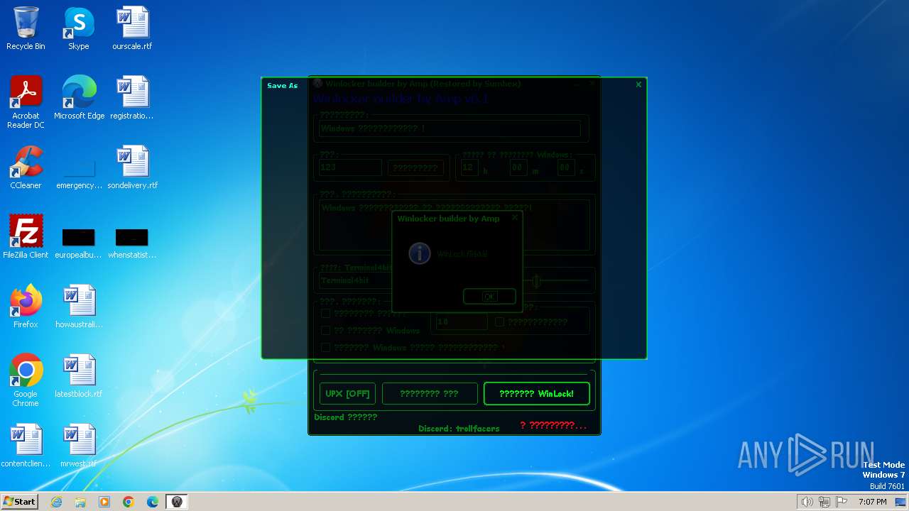Select the howaustrali... document
The height and width of the screenshot is (511, 909).
click(x=79, y=307)
